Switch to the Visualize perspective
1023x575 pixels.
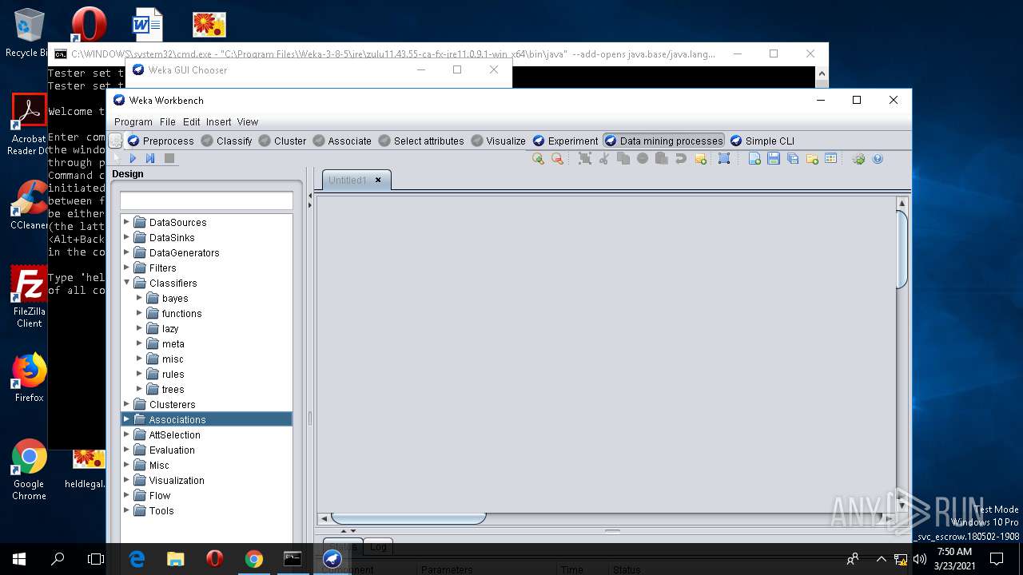(498, 141)
